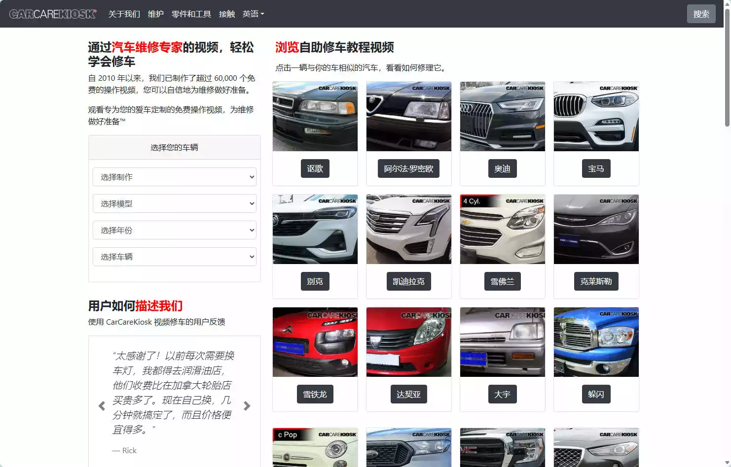The width and height of the screenshot is (731, 467).
Task: Open the 阿尔法·罗密欧 car thumbnail image
Action: (x=409, y=116)
